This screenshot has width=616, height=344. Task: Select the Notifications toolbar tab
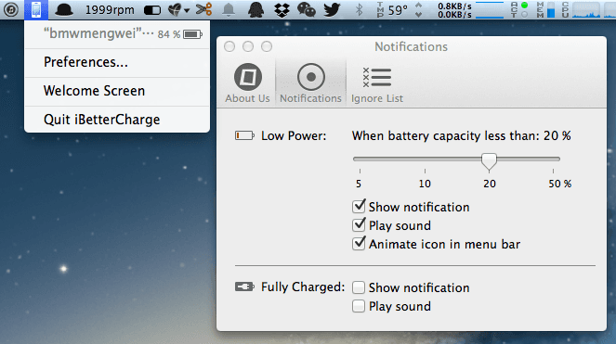310,83
